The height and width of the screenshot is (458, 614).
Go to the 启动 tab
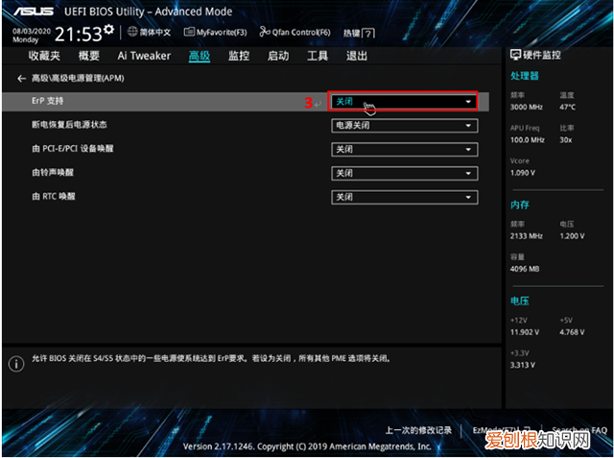278,56
